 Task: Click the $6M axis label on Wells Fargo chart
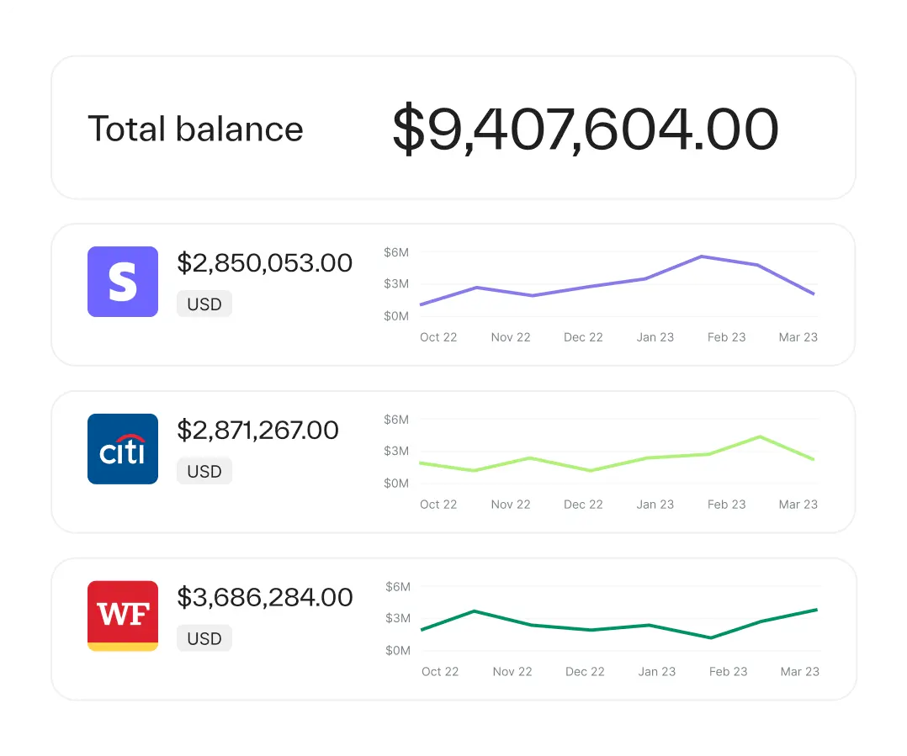click(398, 587)
